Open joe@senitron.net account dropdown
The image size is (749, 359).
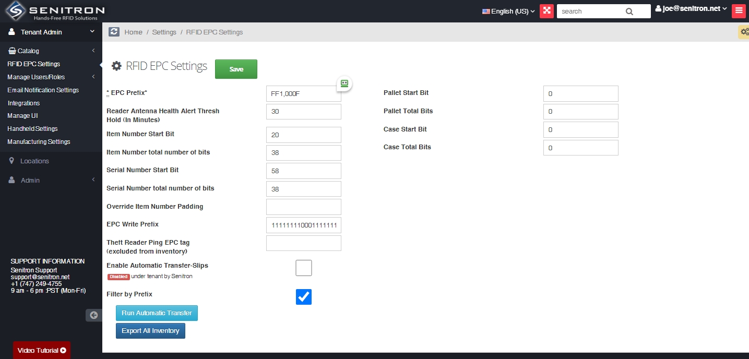(x=691, y=9)
